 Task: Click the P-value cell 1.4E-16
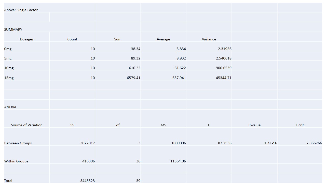(x=270, y=143)
